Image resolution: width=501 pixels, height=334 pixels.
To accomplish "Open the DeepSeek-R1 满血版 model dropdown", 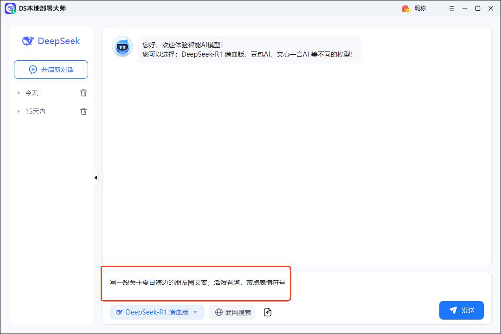I will click(x=157, y=312).
